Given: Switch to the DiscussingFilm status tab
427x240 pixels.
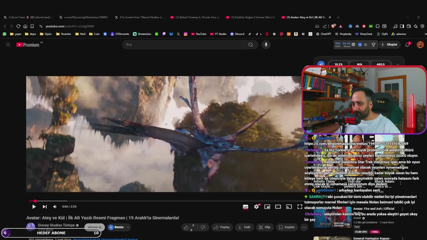Looking at the screenshot, I should tap(83, 17).
